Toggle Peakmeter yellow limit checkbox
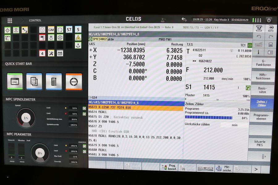The width and height of the screenshot is (278, 185). (x=84, y=146)
